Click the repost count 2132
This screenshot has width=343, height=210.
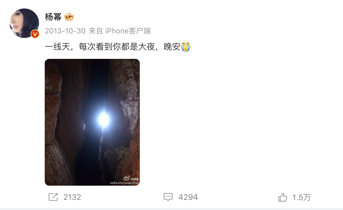pyautogui.click(x=72, y=197)
